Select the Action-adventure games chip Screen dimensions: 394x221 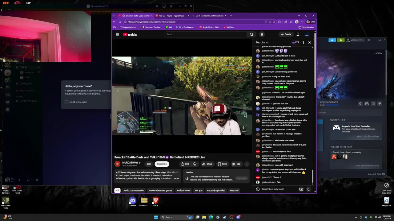(160, 191)
